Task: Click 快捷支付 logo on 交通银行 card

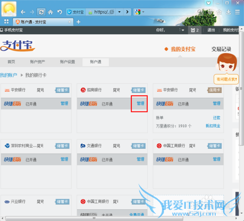Action: coord(88,159)
